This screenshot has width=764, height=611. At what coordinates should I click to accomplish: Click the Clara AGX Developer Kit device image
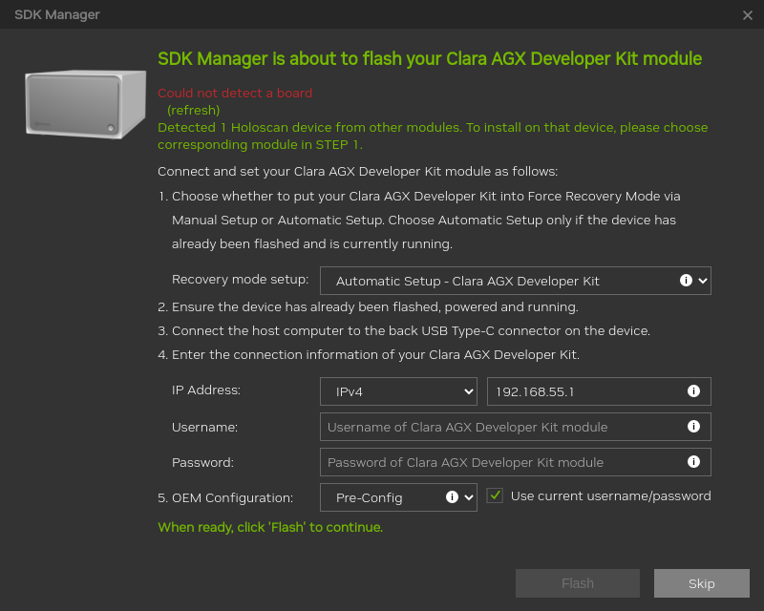click(x=84, y=103)
